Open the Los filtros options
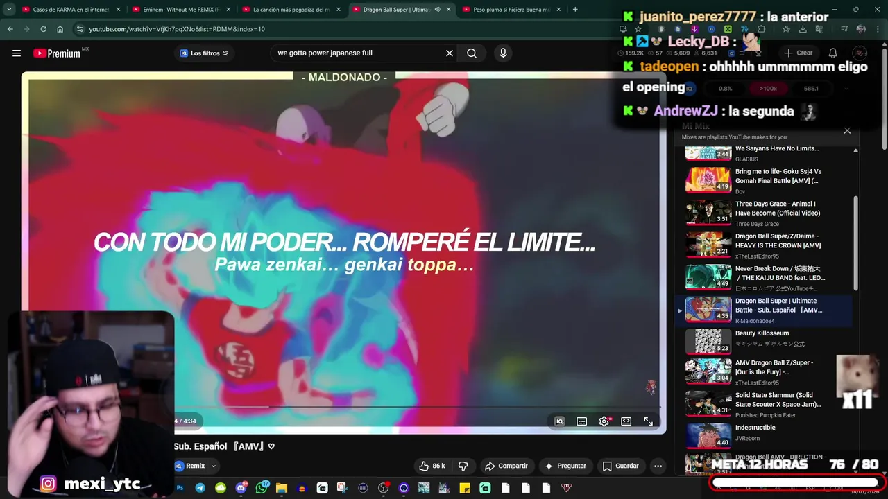The width and height of the screenshot is (888, 499). (204, 53)
